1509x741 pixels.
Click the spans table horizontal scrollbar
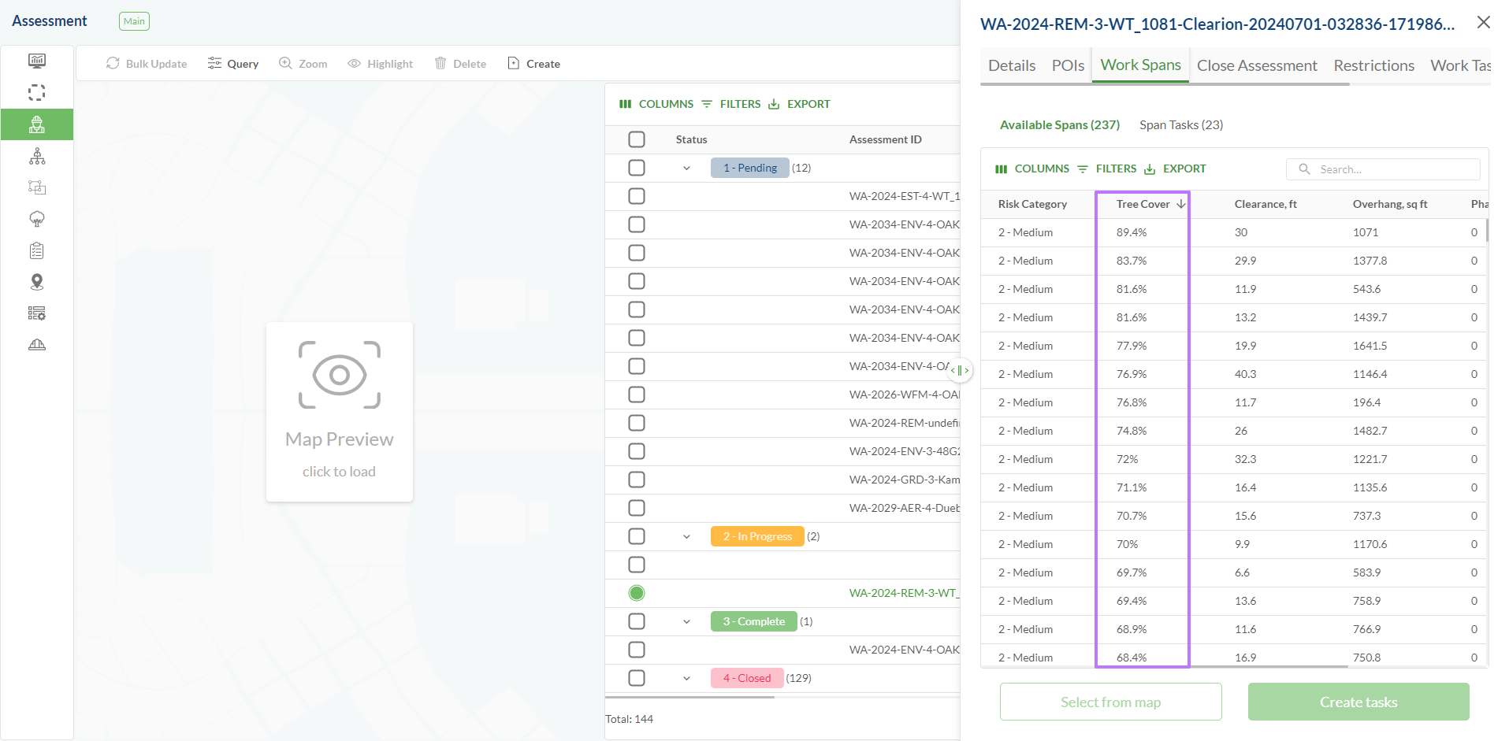pyautogui.click(x=1165, y=667)
